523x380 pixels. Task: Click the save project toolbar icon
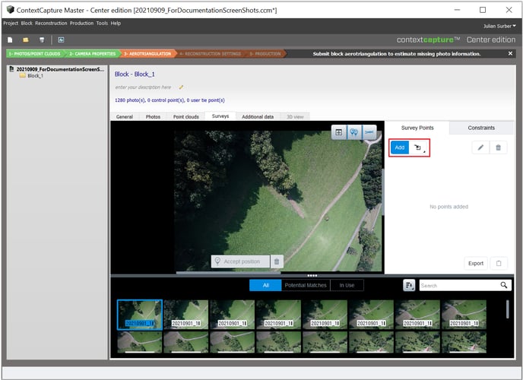40,40
